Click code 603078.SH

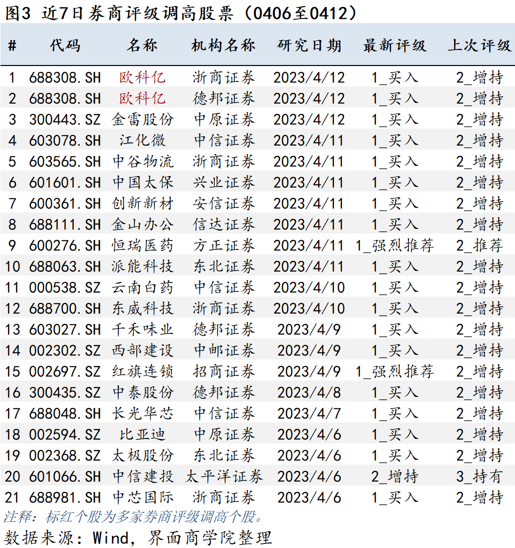(65, 140)
